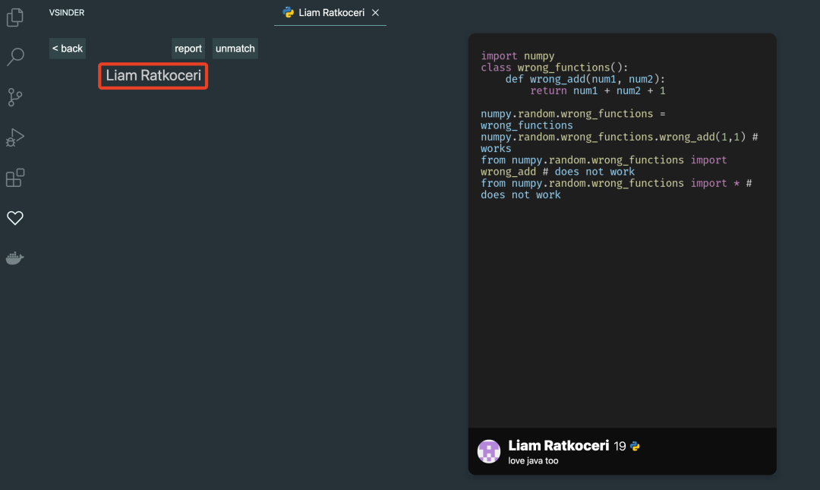This screenshot has height=490, width=820.
Task: Open the Search magnifier icon
Action: [15, 57]
